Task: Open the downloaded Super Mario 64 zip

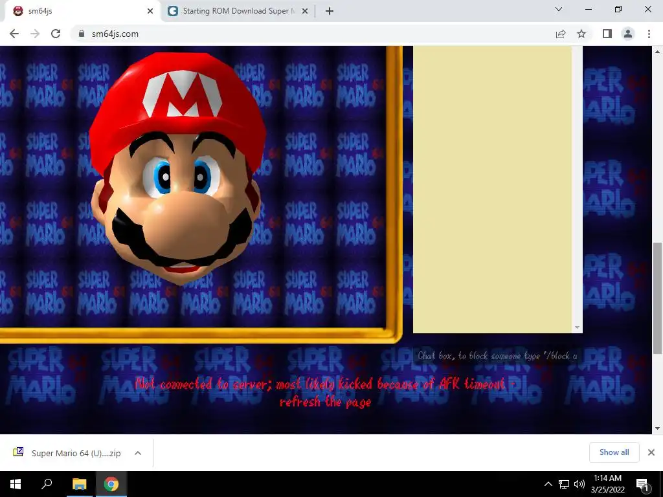Action: (x=67, y=453)
